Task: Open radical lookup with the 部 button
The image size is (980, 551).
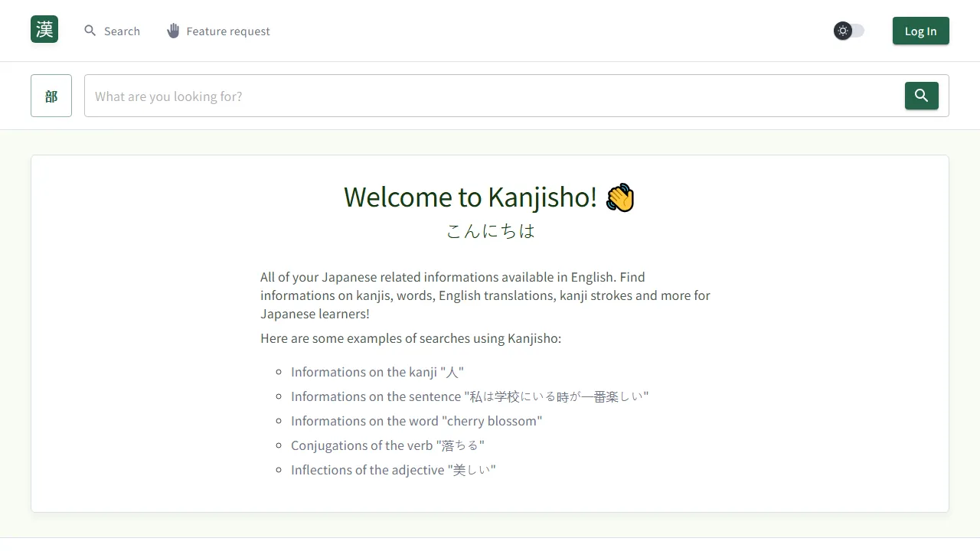Action: [51, 96]
